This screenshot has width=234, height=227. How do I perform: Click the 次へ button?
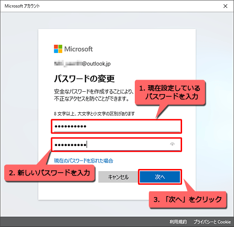160,177
